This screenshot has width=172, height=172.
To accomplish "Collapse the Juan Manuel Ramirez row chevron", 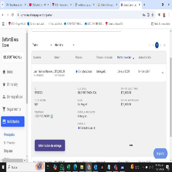I will (x=162, y=73).
